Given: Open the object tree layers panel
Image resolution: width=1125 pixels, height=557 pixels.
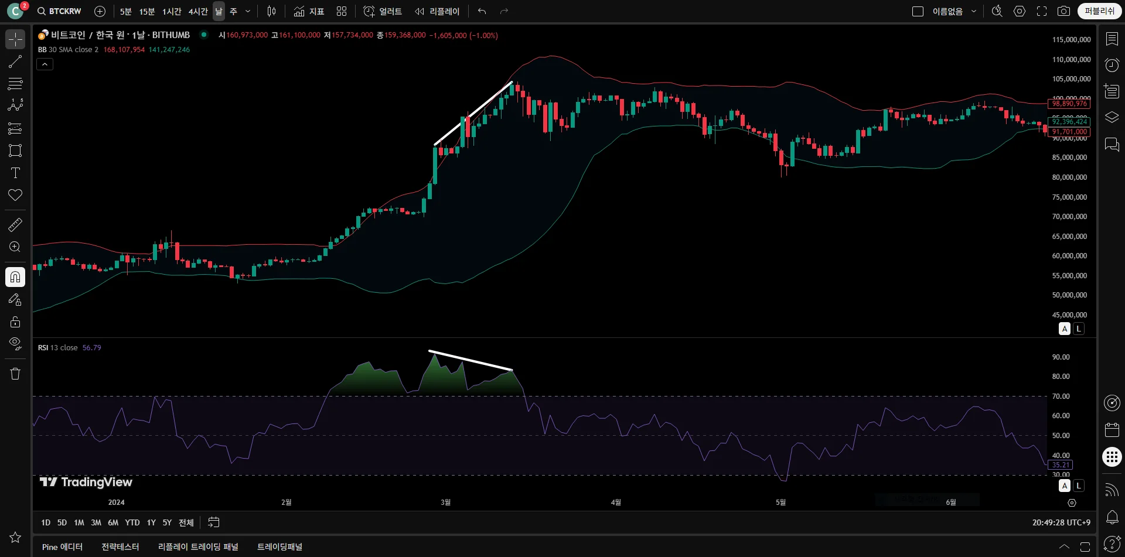Looking at the screenshot, I should (x=1112, y=117).
